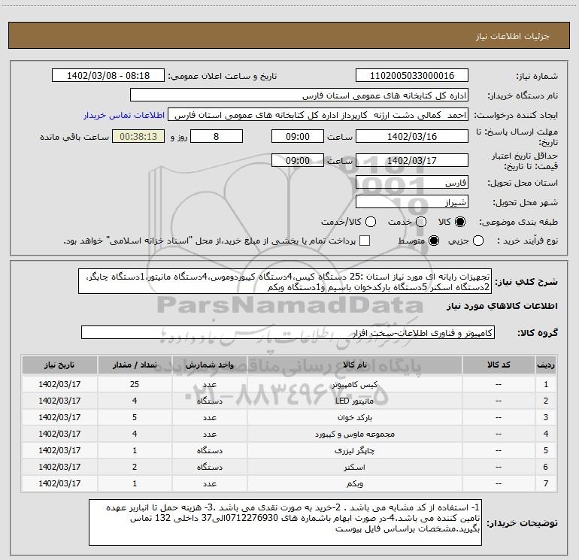This screenshot has width=579, height=560.
Task: Select the کالا radio button
Action: click(460, 222)
